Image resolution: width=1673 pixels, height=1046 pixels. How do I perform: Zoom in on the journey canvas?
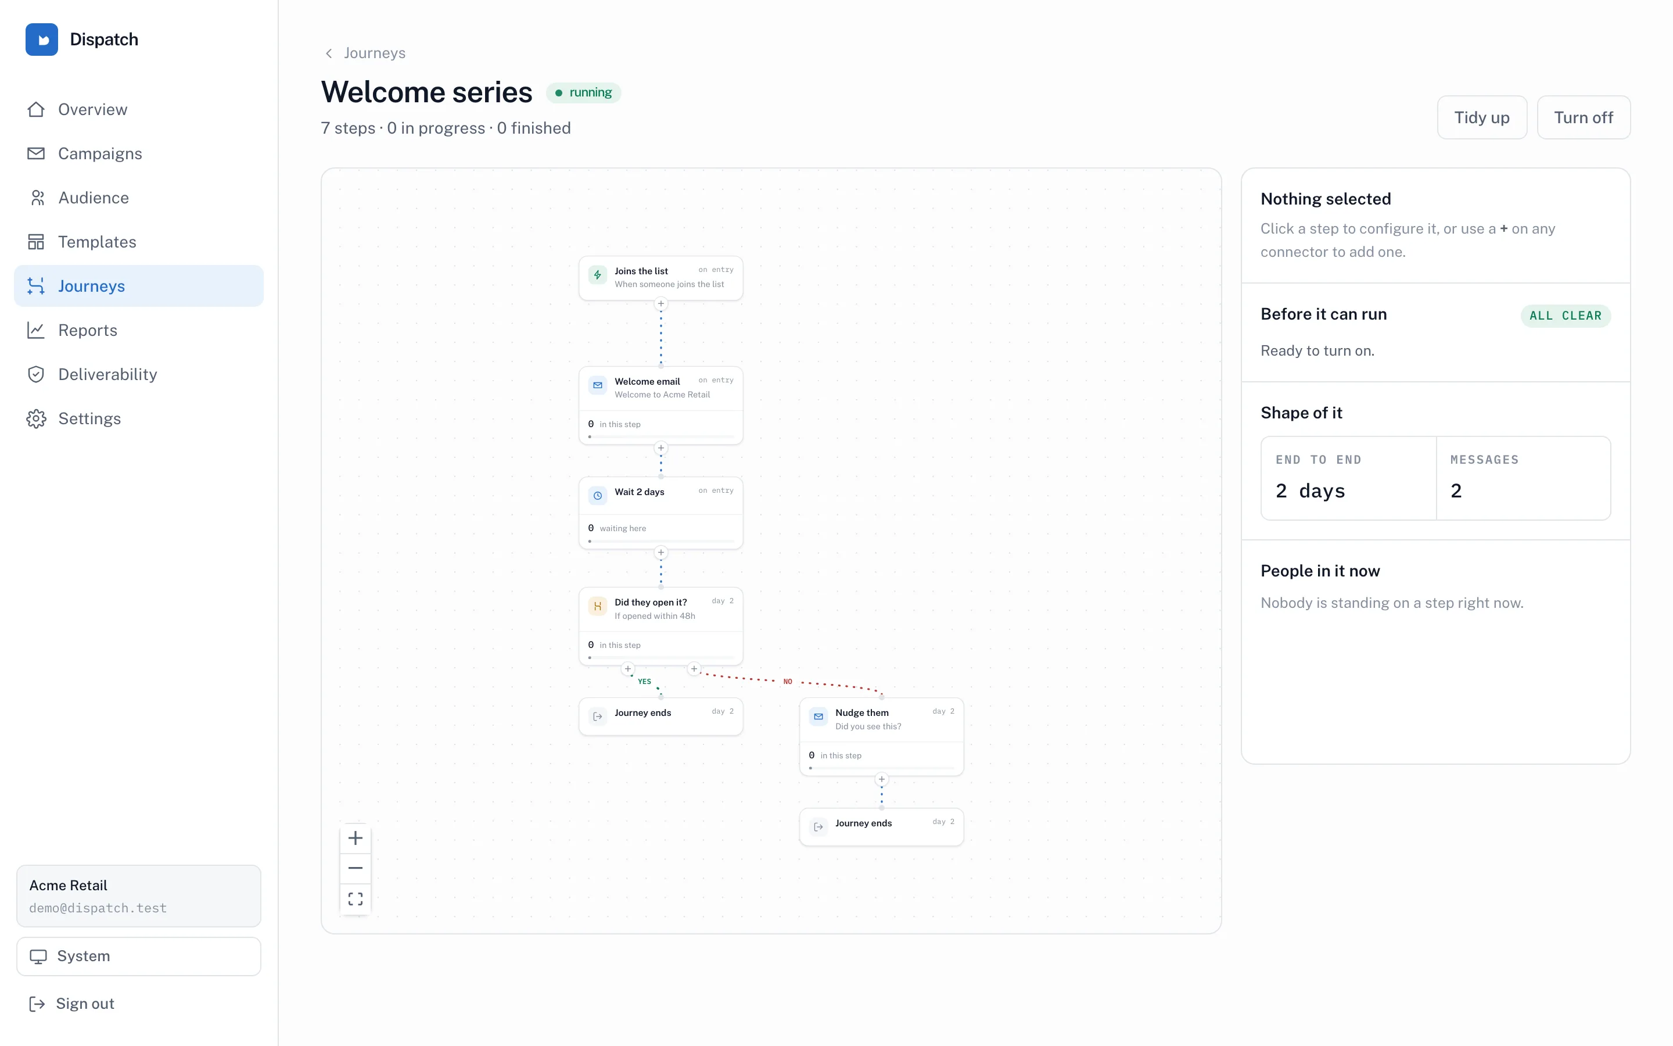click(x=356, y=838)
